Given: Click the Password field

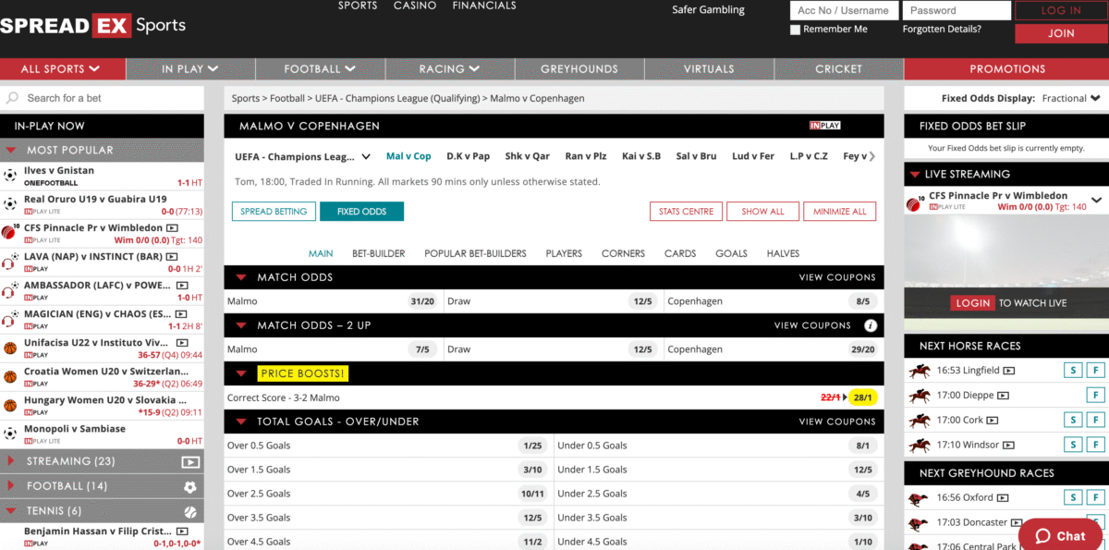Looking at the screenshot, I should [957, 10].
